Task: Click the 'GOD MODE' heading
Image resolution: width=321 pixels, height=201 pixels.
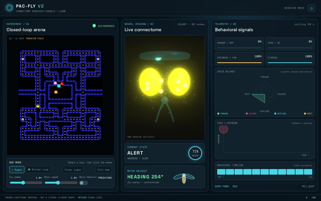Action: (15, 163)
